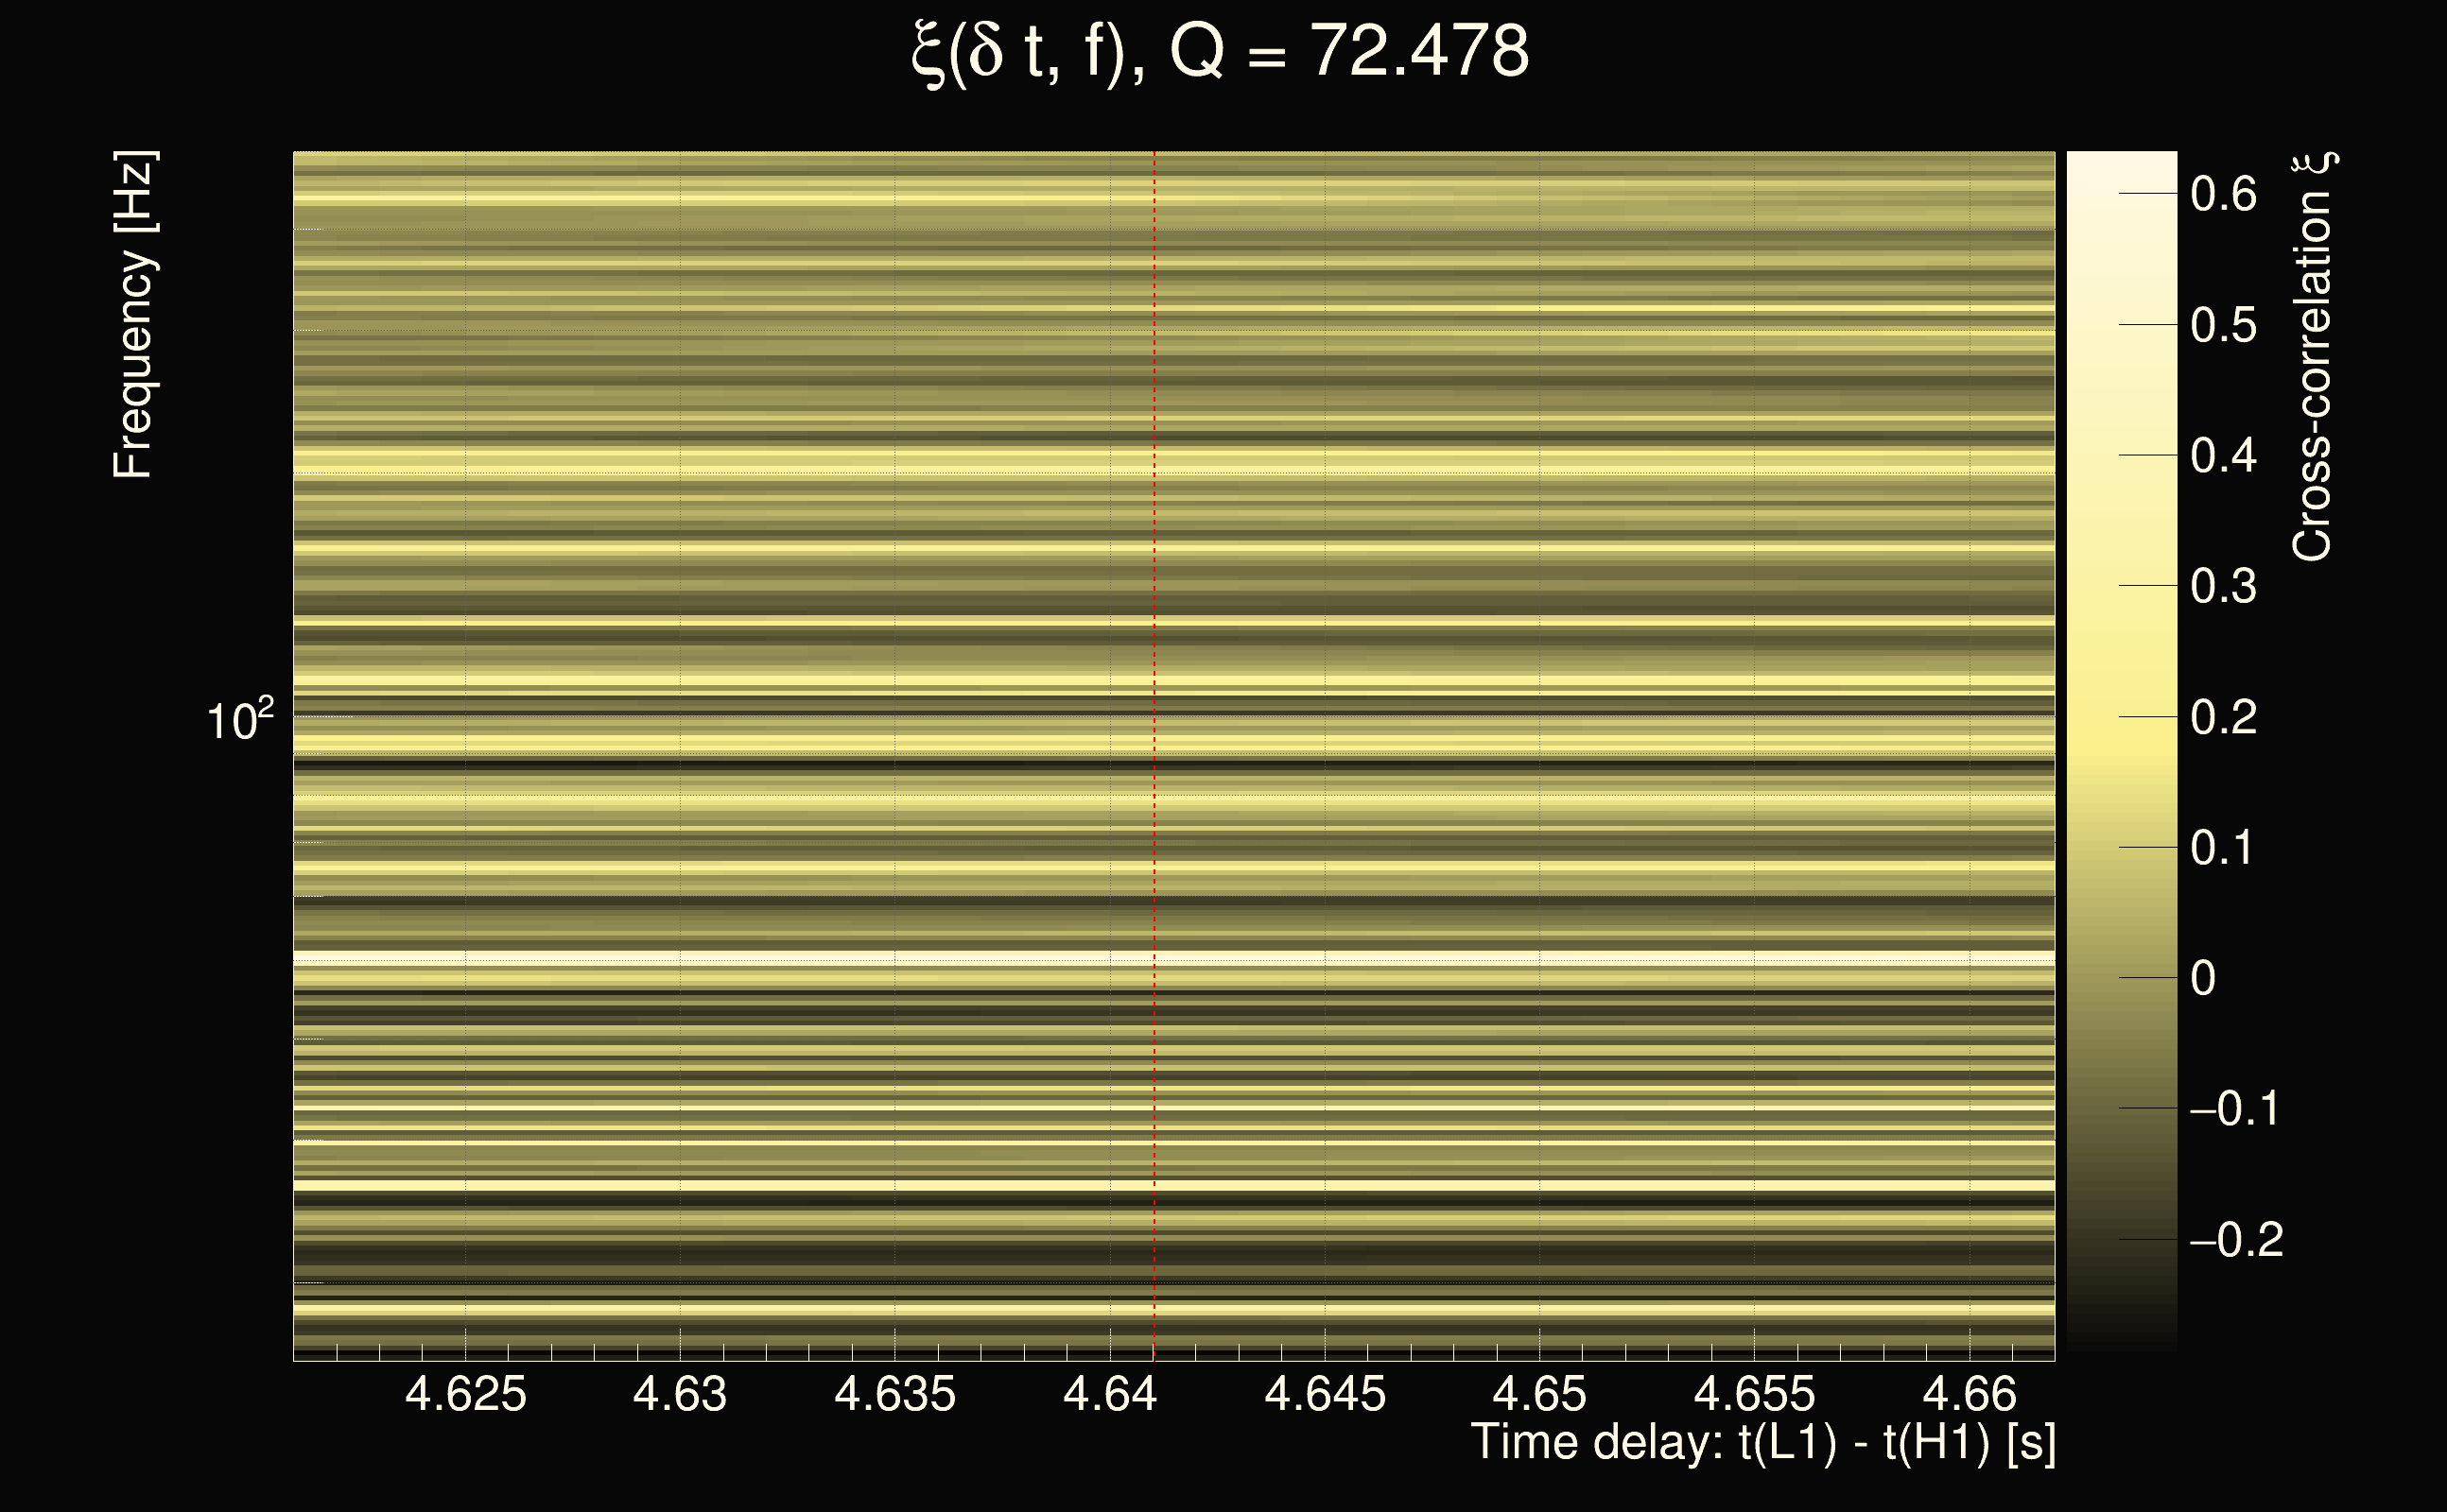Click the 4.64 x-axis tick label
This screenshot has height=1512, width=2447.
coord(1109,1394)
